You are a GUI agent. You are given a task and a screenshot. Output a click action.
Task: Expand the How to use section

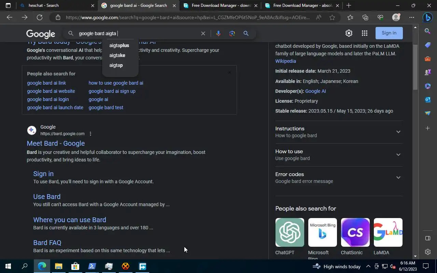pos(339,155)
